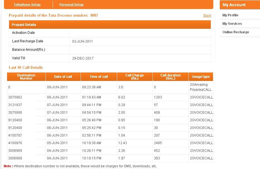Click the call time 10:19:38 AM
This screenshot has height=169, width=260.
pyautogui.click(x=92, y=143)
